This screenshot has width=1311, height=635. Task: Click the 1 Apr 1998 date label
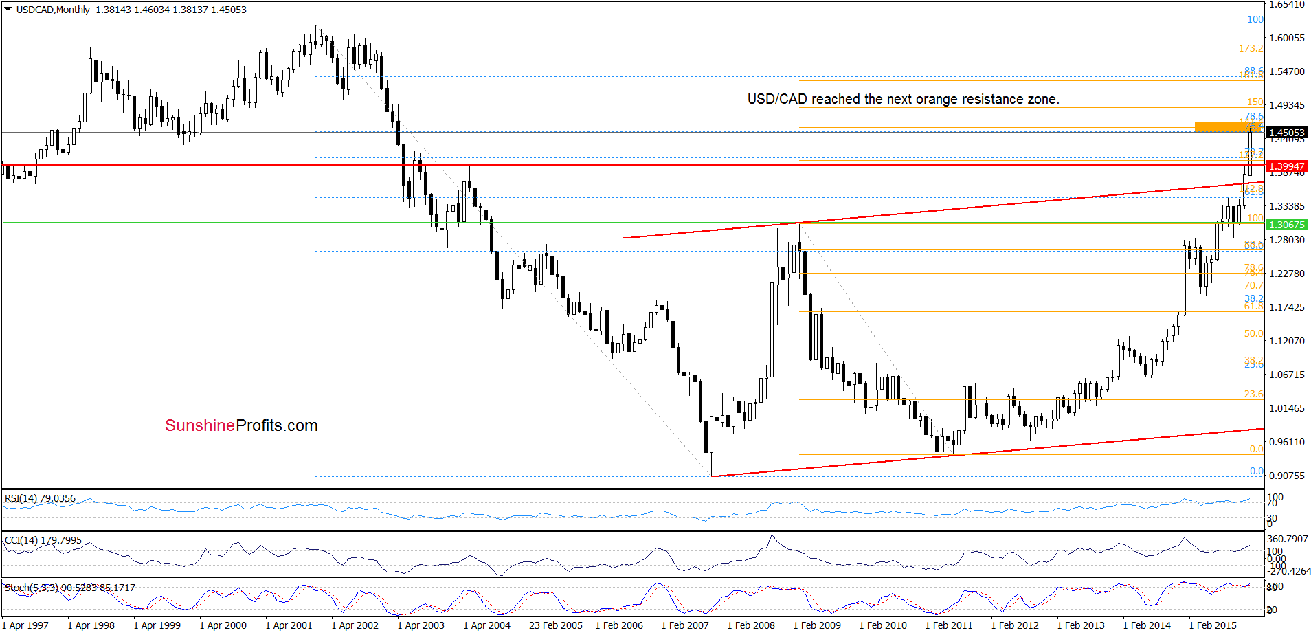pyautogui.click(x=91, y=625)
